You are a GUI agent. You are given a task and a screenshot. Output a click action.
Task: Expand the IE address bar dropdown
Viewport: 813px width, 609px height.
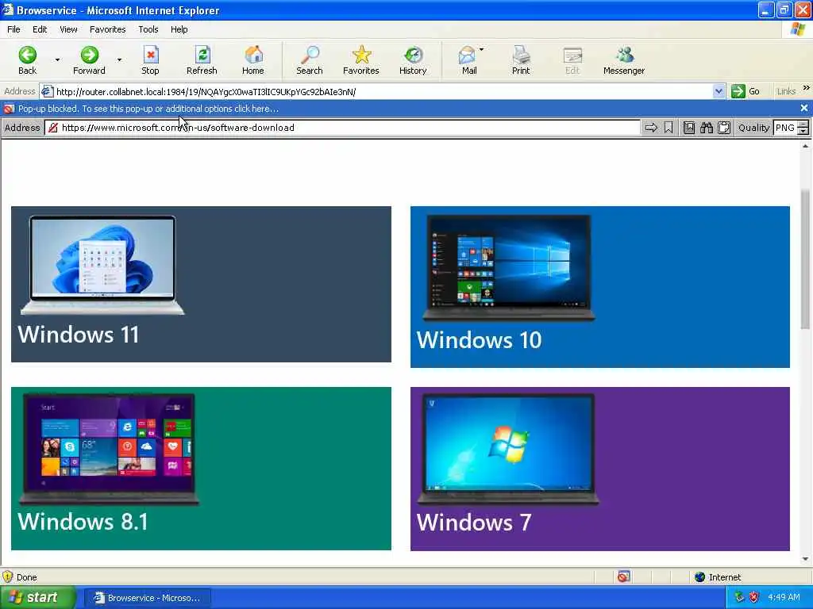(719, 92)
